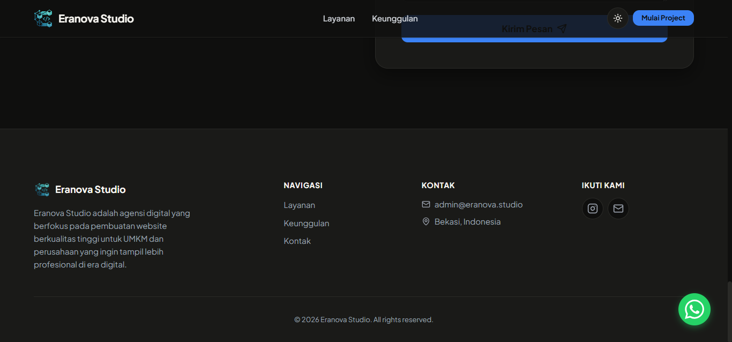Click the envelope icon beside admin@eranova.studio
The height and width of the screenshot is (342, 732).
click(426, 204)
